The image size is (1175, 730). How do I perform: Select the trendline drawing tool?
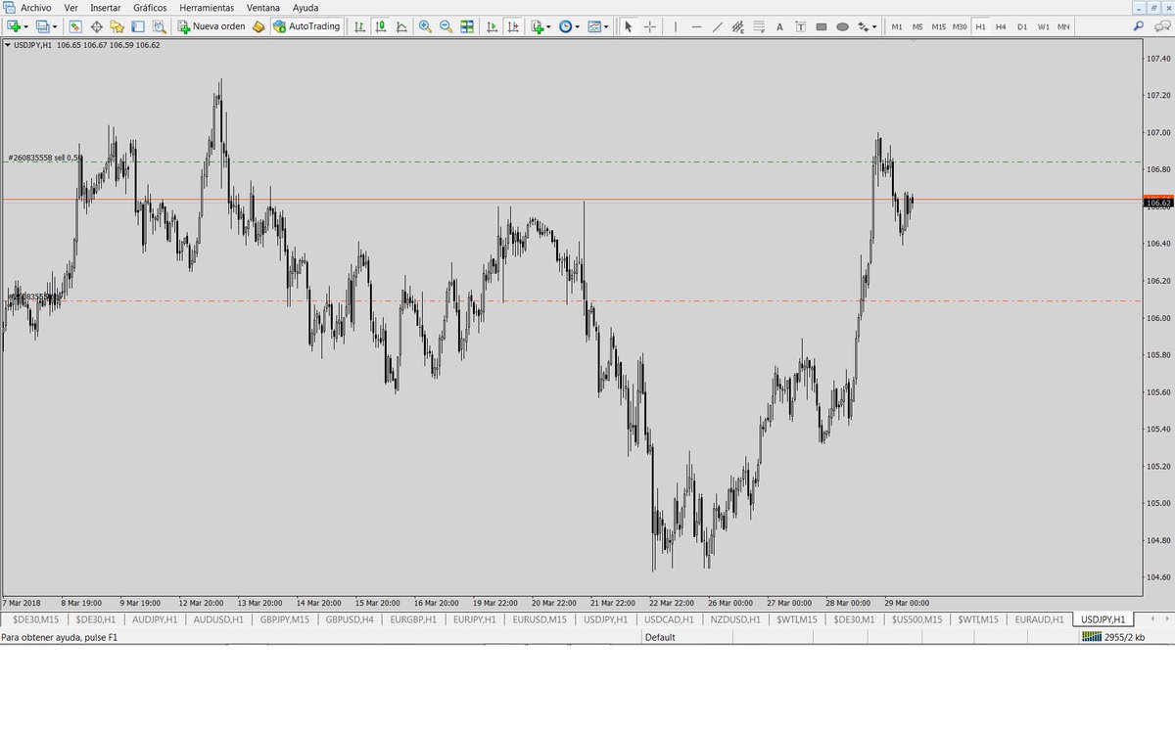pyautogui.click(x=718, y=26)
